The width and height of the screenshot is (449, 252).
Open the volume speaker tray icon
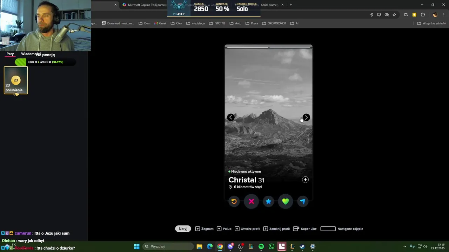click(425, 246)
